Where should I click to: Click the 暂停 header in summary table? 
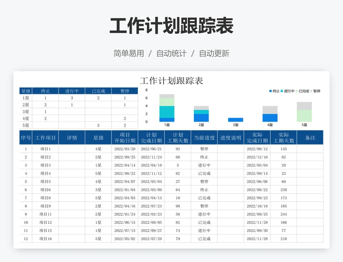coord(125,91)
